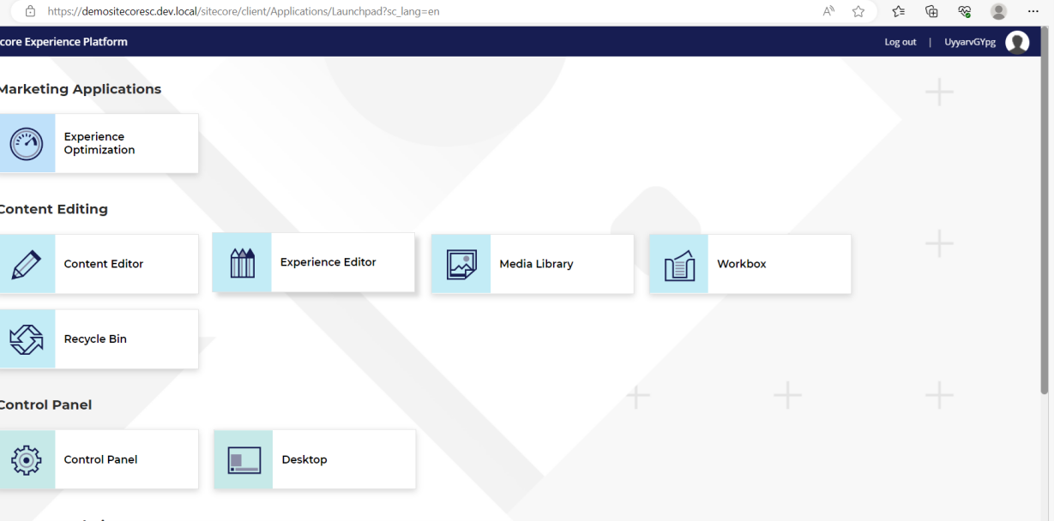Viewport: 1054px width, 521px height.
Task: Open the Workbox icon
Action: (679, 264)
